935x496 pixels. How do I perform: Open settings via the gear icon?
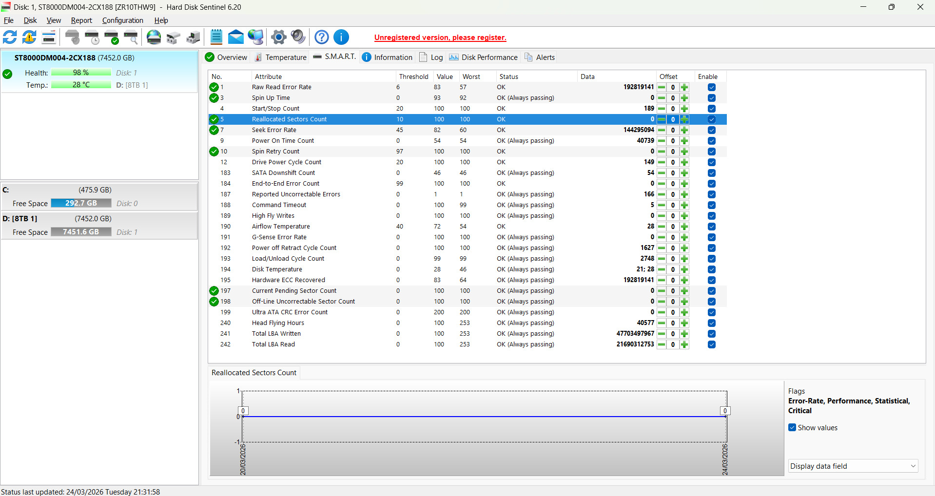pyautogui.click(x=278, y=37)
